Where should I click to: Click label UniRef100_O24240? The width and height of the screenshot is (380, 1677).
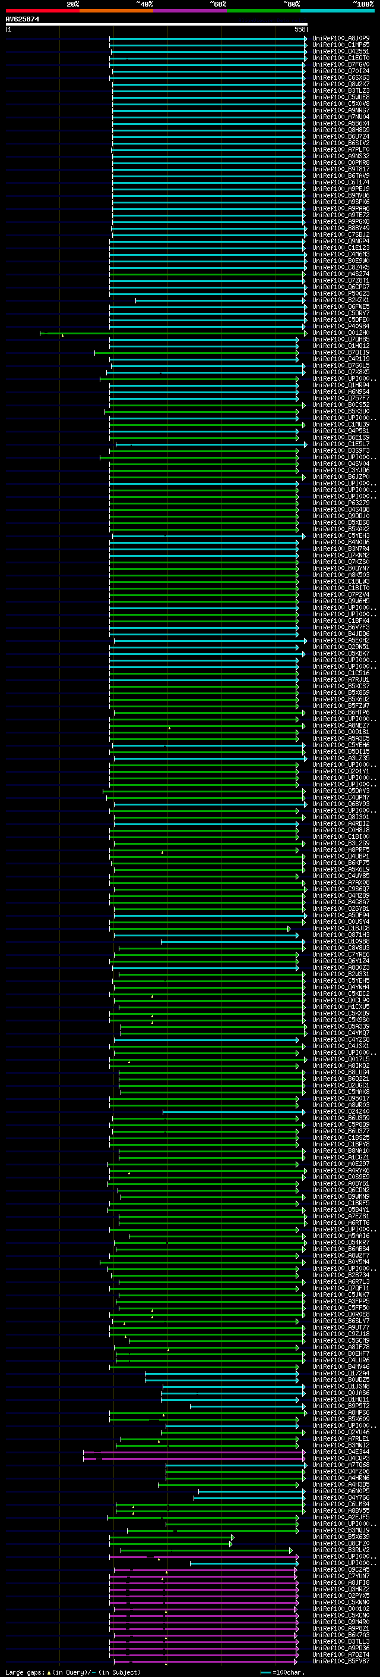[341, 1111]
